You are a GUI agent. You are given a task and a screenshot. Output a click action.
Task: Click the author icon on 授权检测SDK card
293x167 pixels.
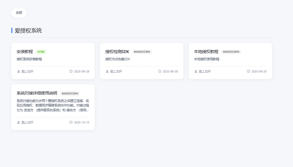107,72
